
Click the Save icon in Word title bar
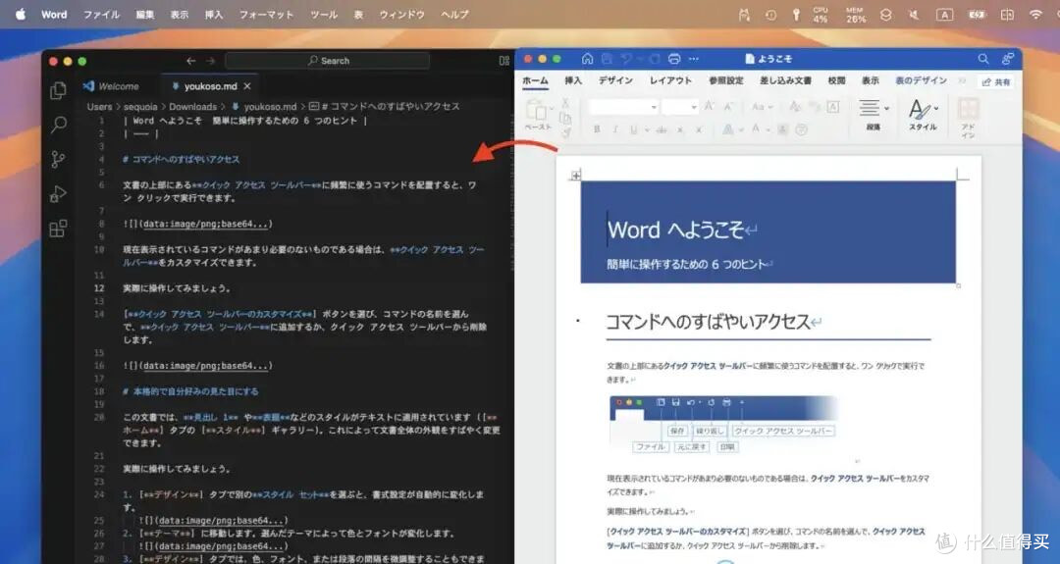[x=608, y=59]
